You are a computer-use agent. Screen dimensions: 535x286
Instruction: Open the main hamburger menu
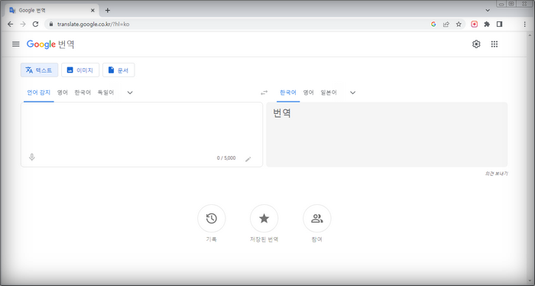16,44
